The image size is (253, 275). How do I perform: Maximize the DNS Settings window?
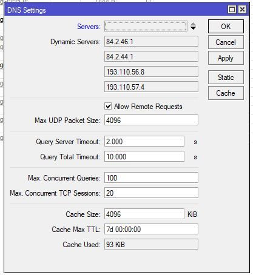(x=232, y=10)
